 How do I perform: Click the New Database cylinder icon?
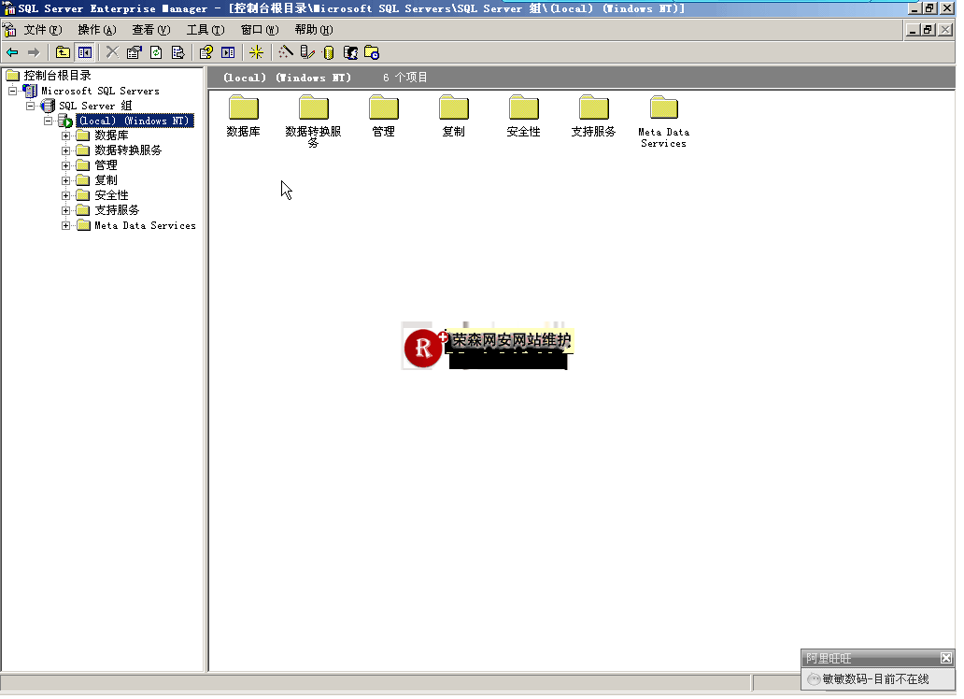click(328, 52)
